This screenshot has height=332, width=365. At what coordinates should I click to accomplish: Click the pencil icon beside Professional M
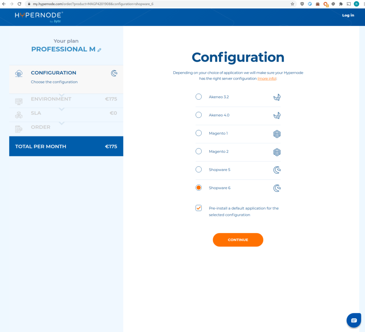[99, 50]
